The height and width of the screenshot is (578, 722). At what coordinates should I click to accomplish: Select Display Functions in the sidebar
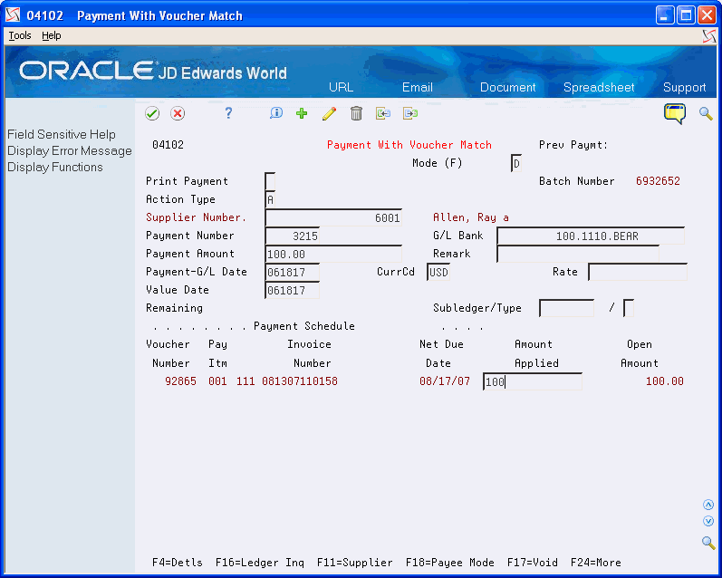(54, 168)
